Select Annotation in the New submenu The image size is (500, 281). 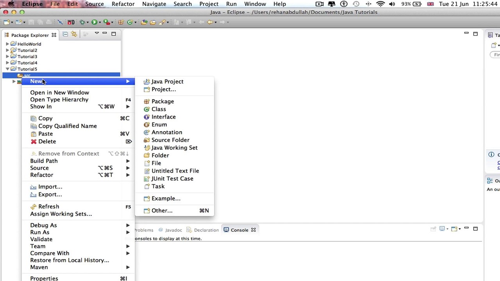click(x=174, y=132)
